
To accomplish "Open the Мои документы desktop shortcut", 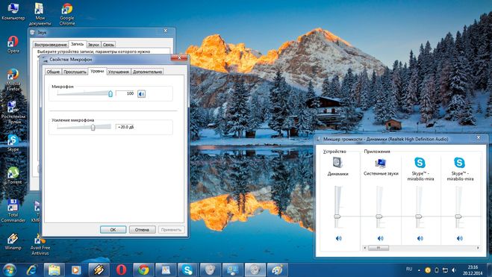I will [x=40, y=14].
